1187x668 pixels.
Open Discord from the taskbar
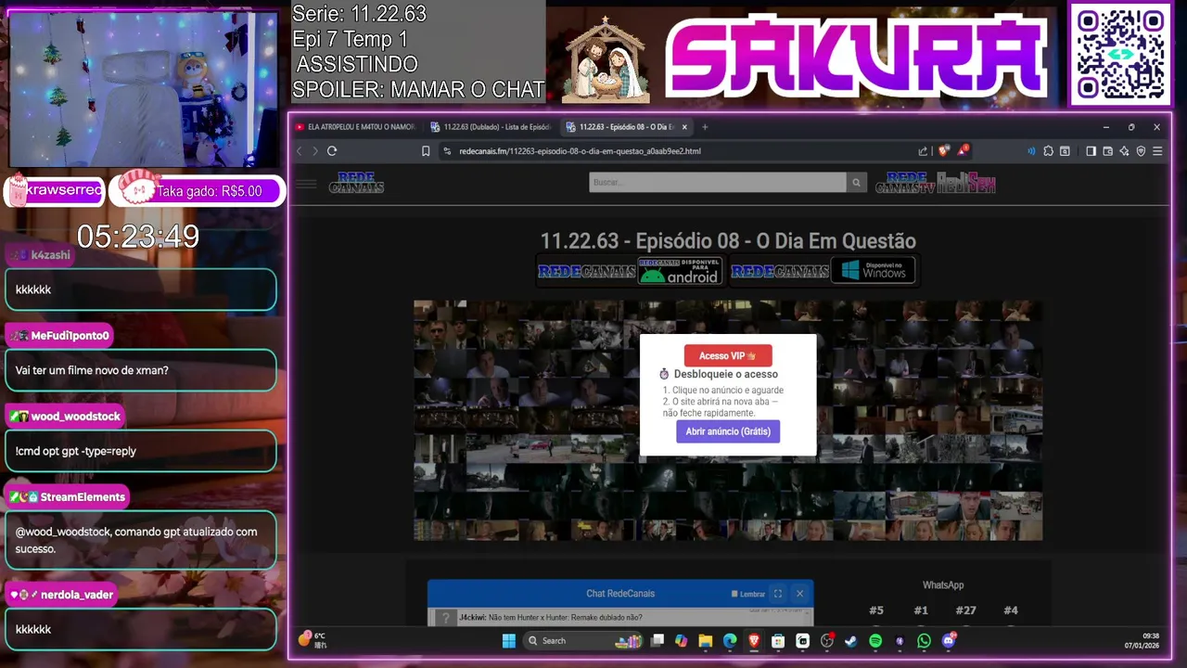click(x=949, y=640)
